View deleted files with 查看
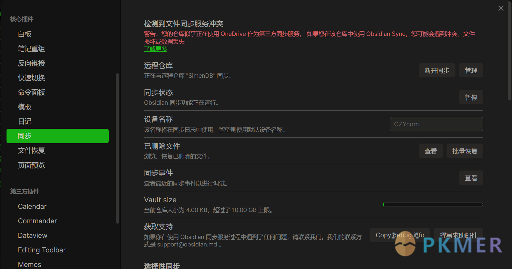512x269 pixels. pos(431,151)
